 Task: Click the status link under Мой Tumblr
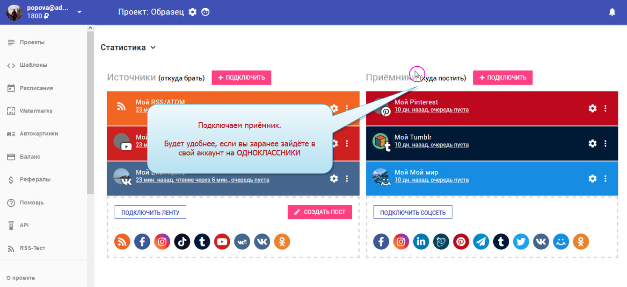click(x=431, y=145)
